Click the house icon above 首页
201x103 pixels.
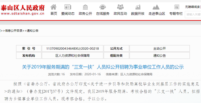coord(53,7)
